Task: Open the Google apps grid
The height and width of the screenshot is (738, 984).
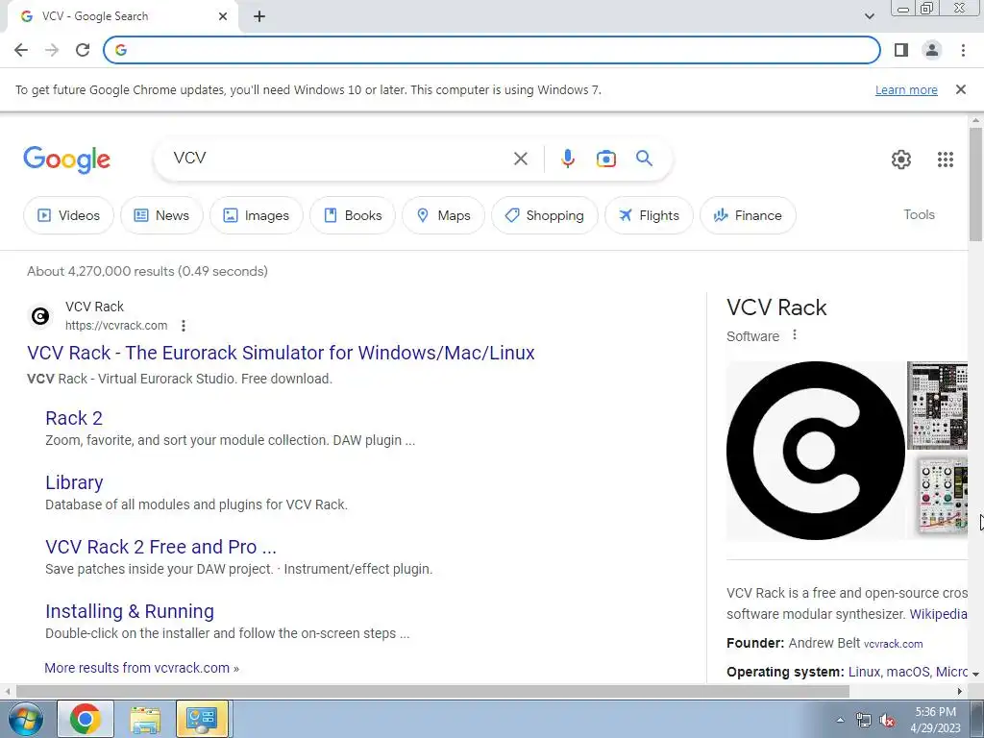Action: 946,160
